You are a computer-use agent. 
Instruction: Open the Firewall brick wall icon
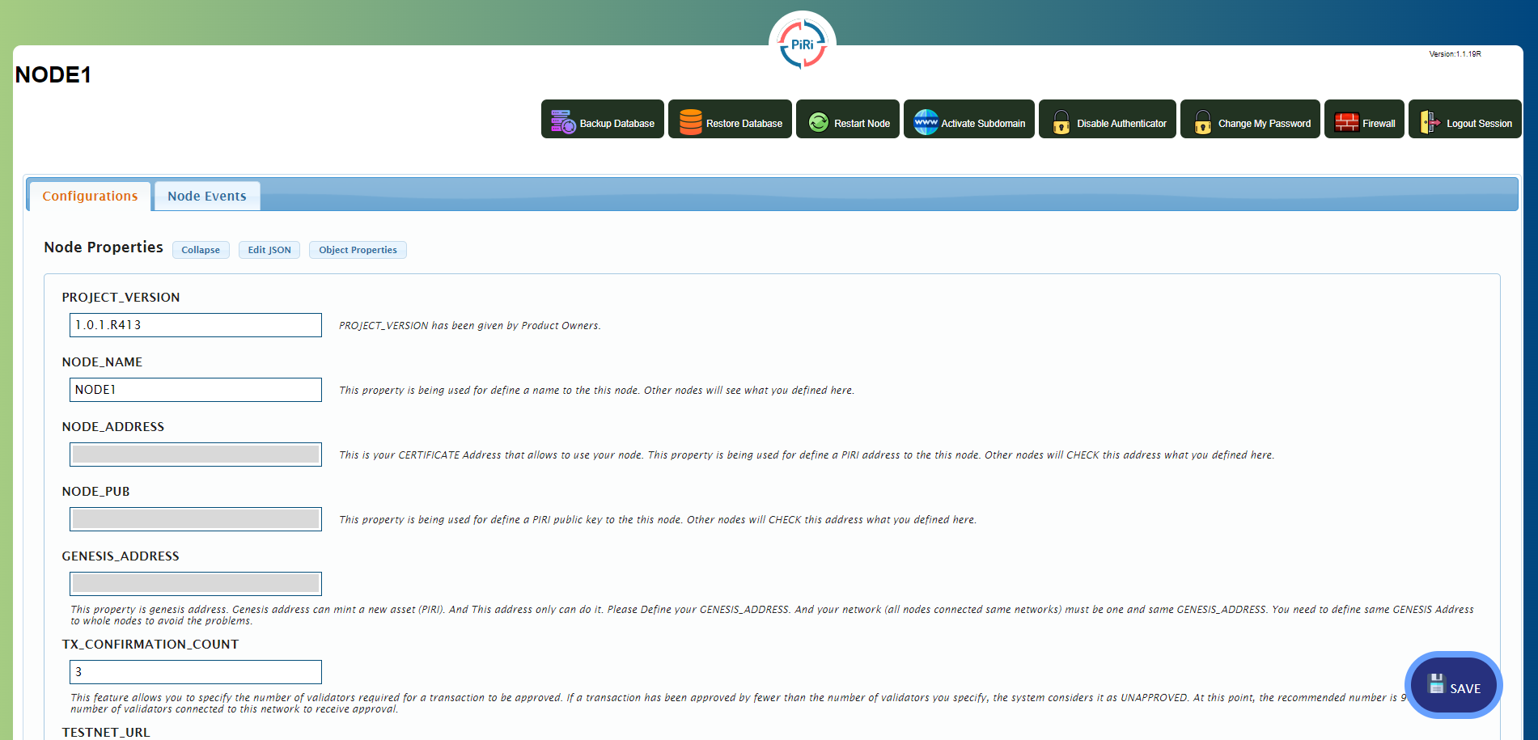tap(1347, 121)
